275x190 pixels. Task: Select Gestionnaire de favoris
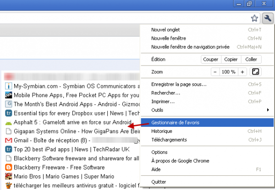[181, 123]
